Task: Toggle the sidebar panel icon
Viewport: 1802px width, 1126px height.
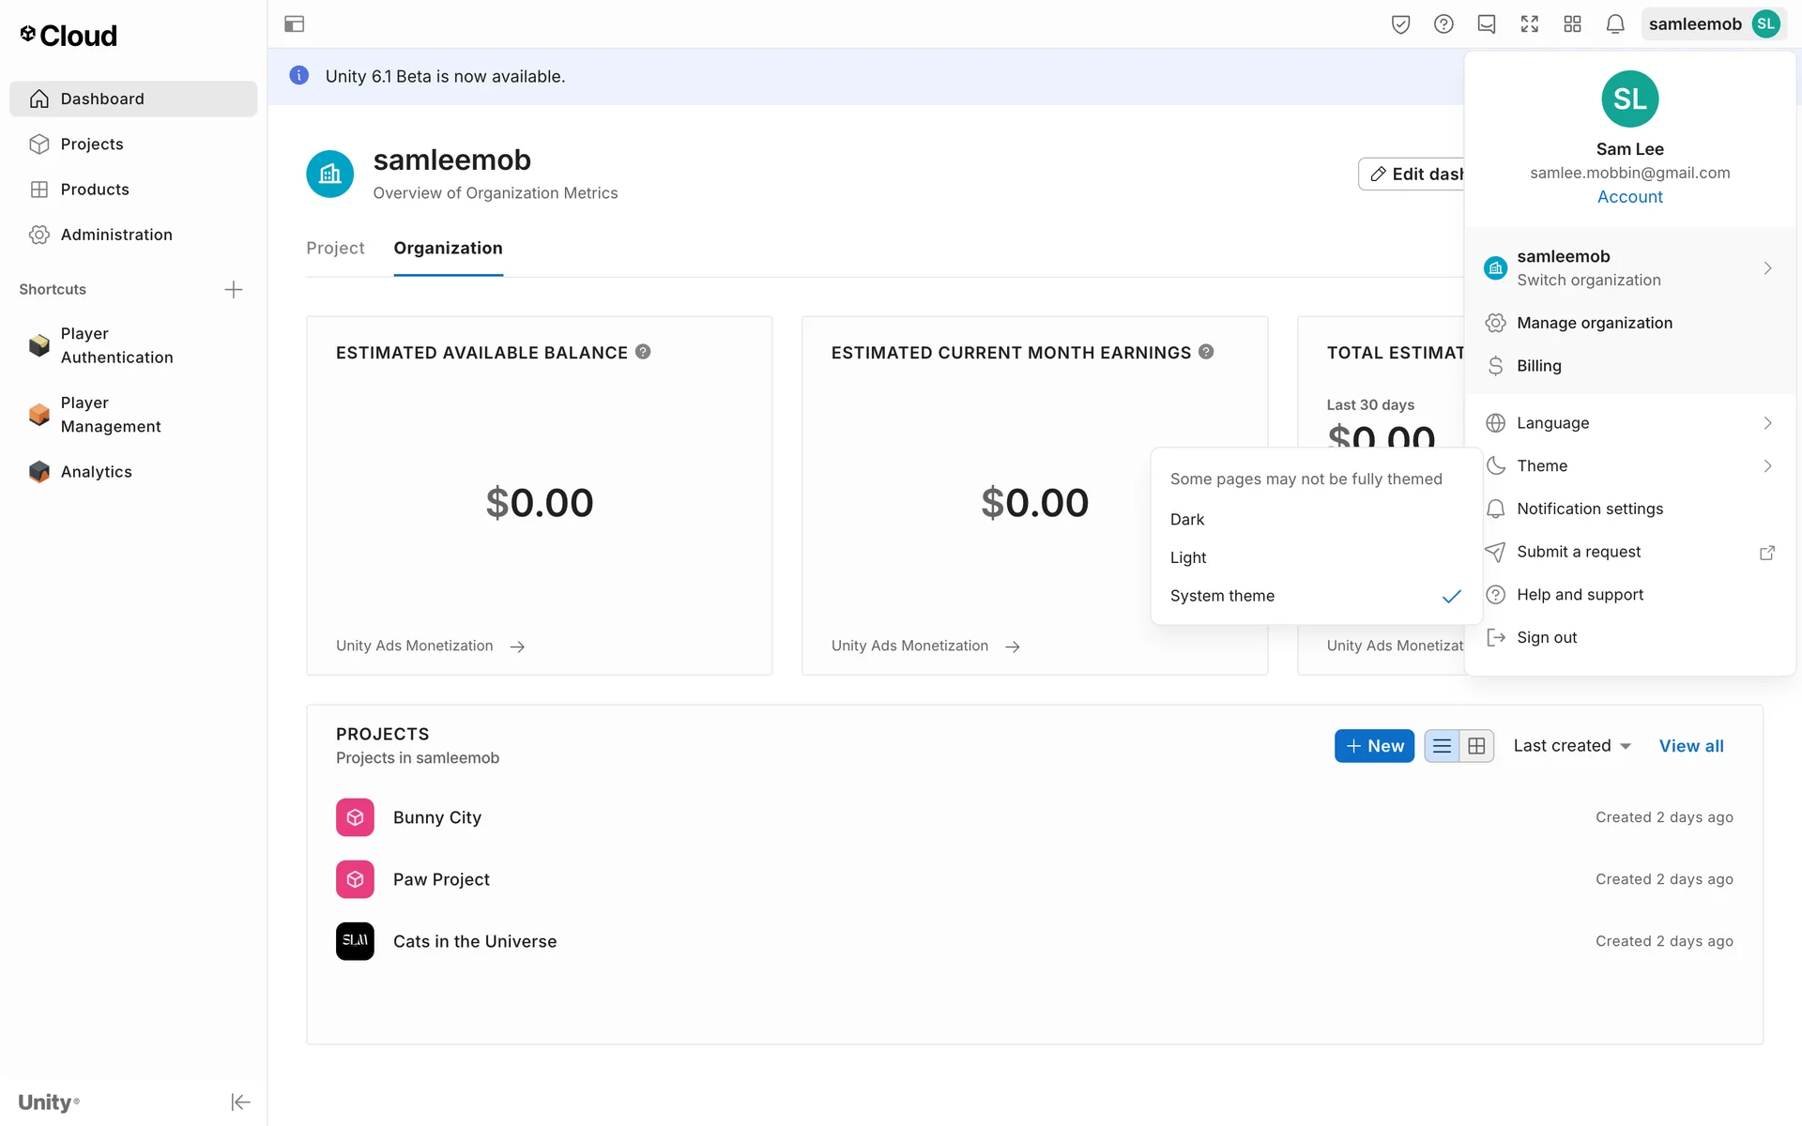Action: tap(294, 24)
